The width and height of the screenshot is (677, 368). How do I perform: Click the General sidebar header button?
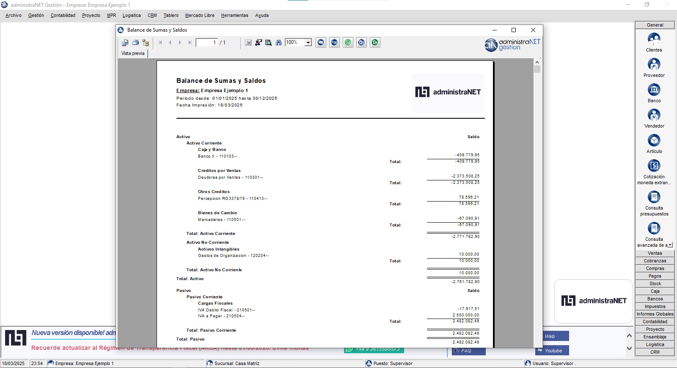tap(655, 25)
